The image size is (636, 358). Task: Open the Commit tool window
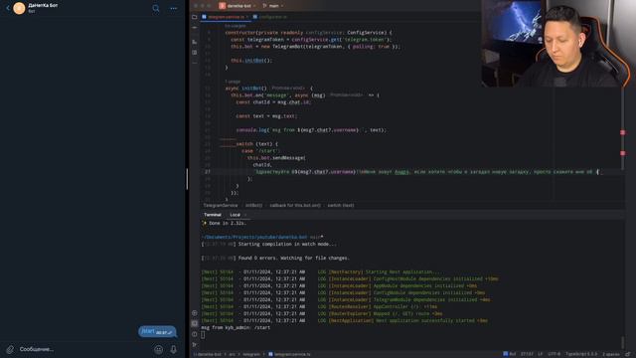(x=195, y=28)
